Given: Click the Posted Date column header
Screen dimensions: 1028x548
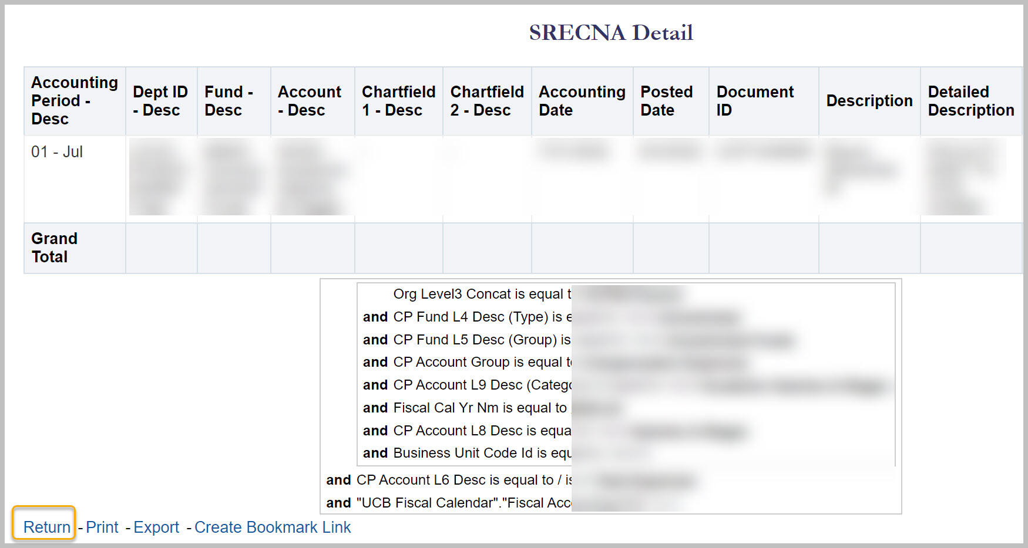Looking at the screenshot, I should click(x=668, y=100).
